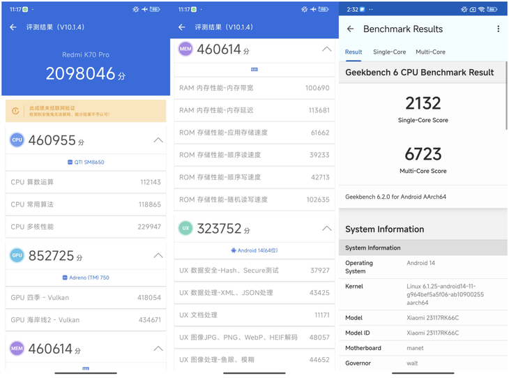Screen dimensions: 509x378
Task: Tap the yellow unverified score warning banner
Action: (x=86, y=111)
